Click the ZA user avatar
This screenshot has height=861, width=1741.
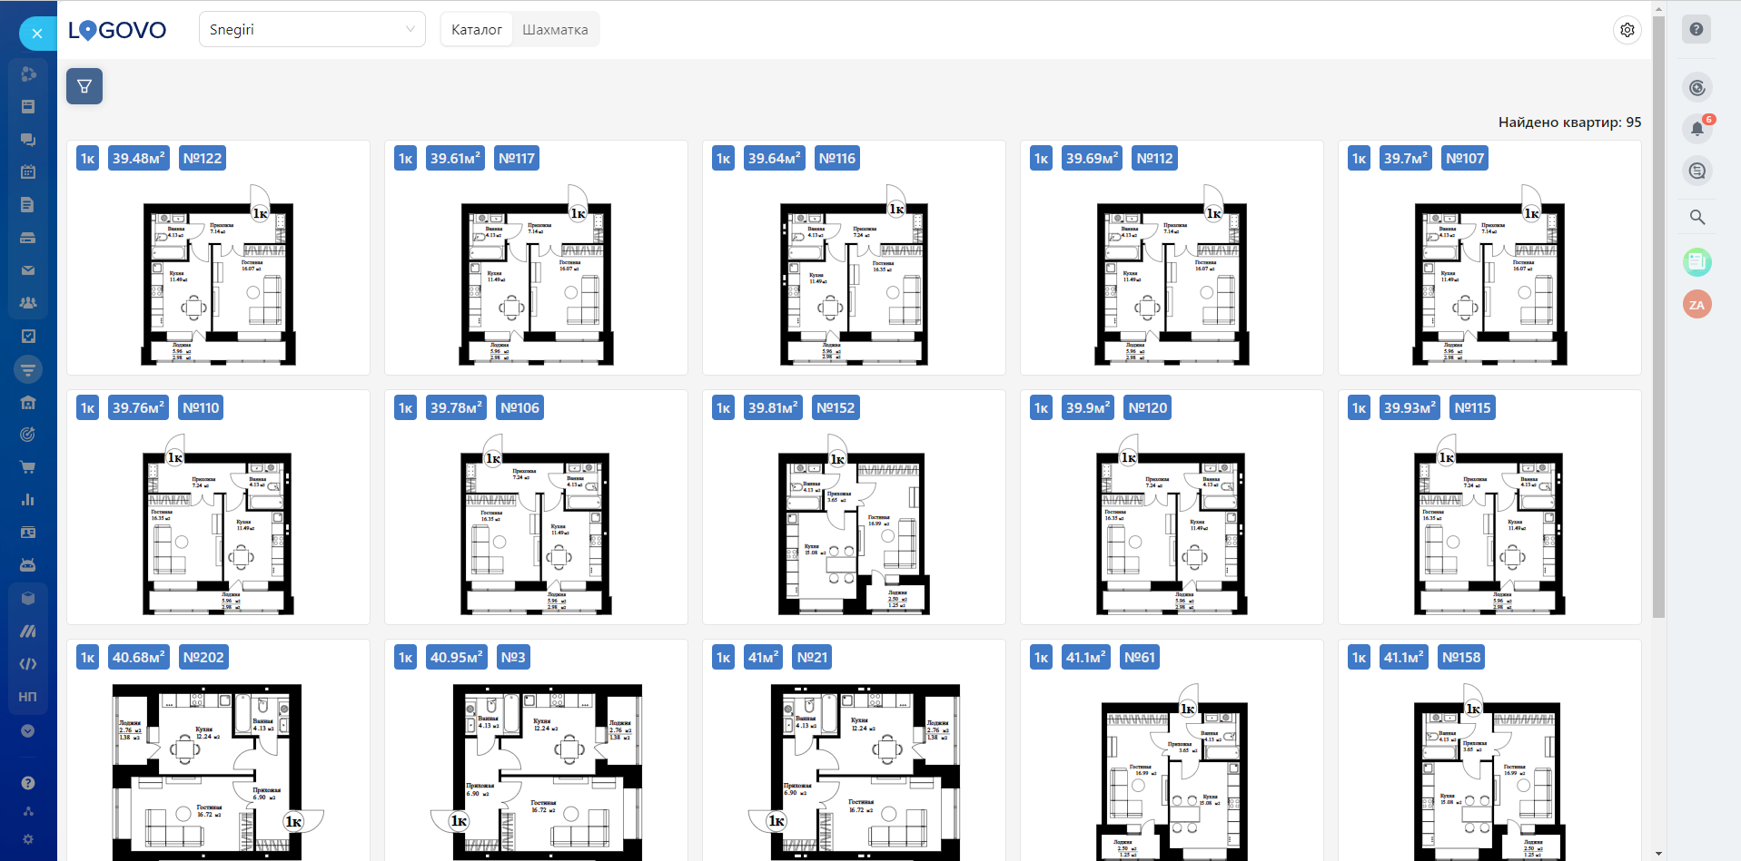(x=1696, y=305)
